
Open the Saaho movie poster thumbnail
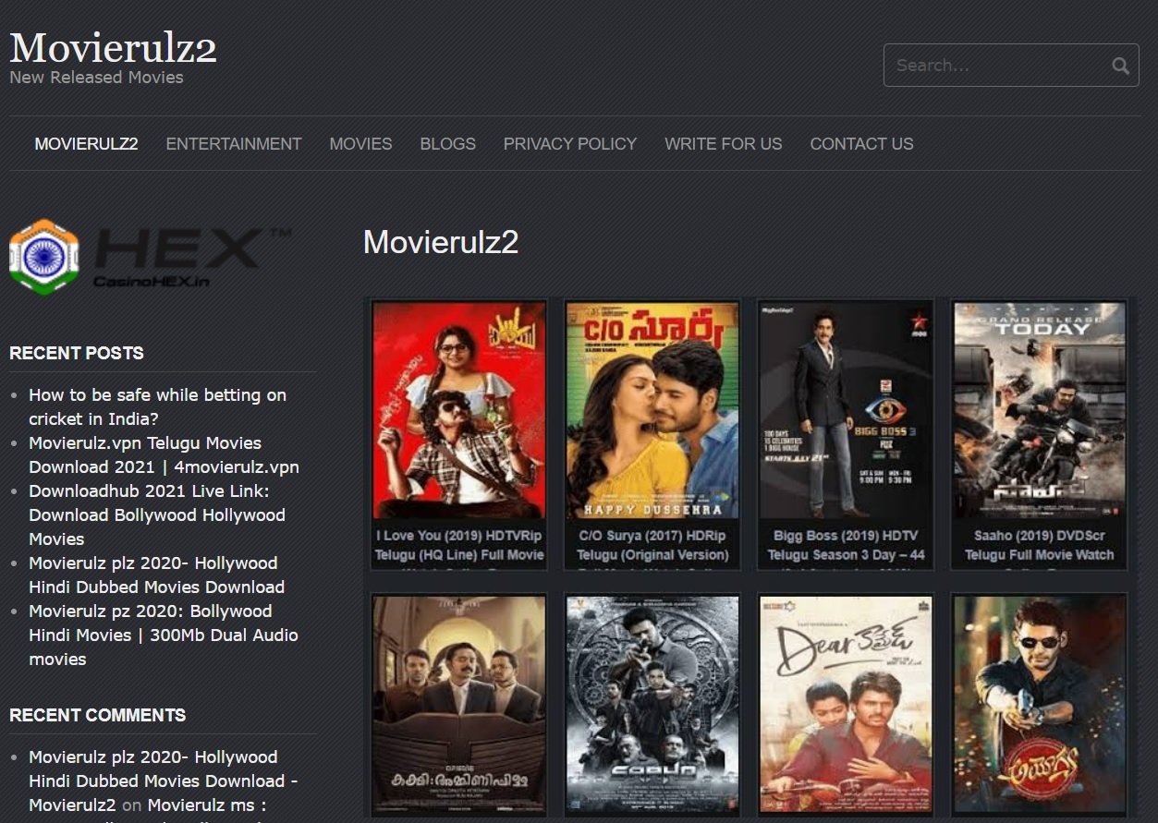tap(1039, 410)
